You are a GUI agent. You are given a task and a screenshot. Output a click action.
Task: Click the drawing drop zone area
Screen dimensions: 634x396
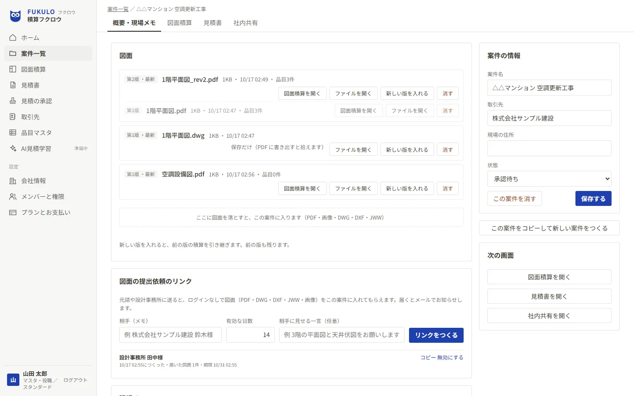coord(291,217)
